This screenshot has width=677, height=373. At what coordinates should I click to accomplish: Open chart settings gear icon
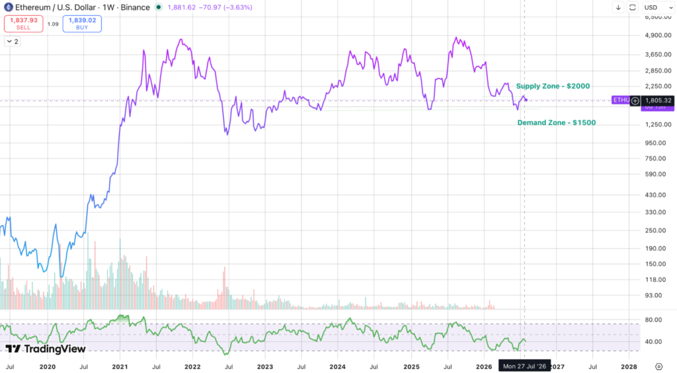pos(659,366)
